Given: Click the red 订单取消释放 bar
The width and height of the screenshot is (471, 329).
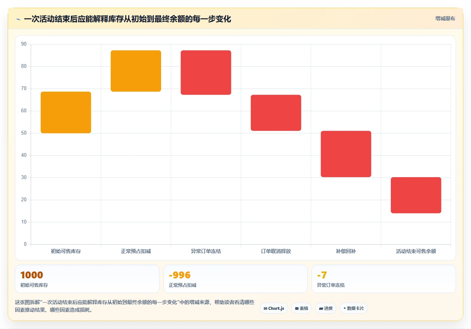Looking at the screenshot, I should [276, 113].
